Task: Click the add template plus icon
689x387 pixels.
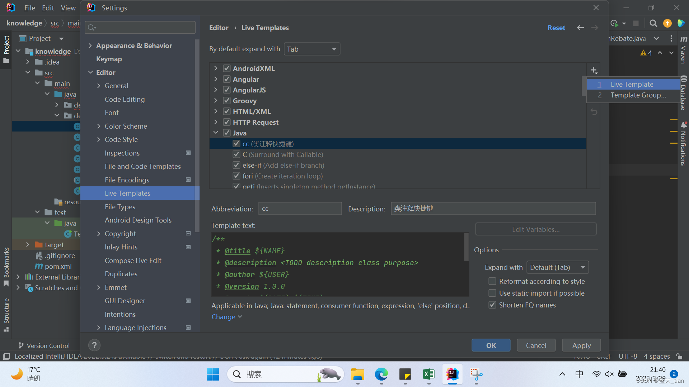Action: [x=594, y=70]
